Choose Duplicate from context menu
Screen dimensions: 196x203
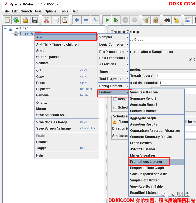[67, 89]
